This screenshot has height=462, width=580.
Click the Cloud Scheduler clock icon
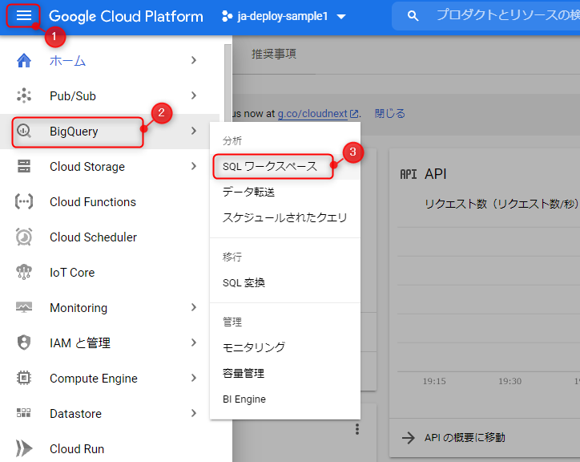tap(24, 237)
